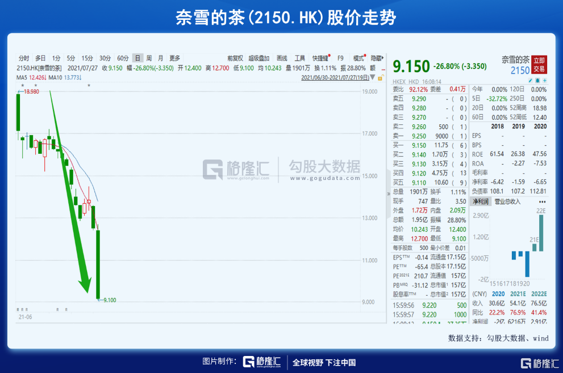Switch to the 多日 multi-day chart
The image size is (563, 373).
[x=40, y=58]
